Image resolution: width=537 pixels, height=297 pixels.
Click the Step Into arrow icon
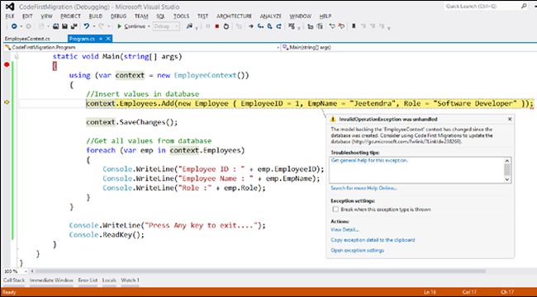[260, 26]
